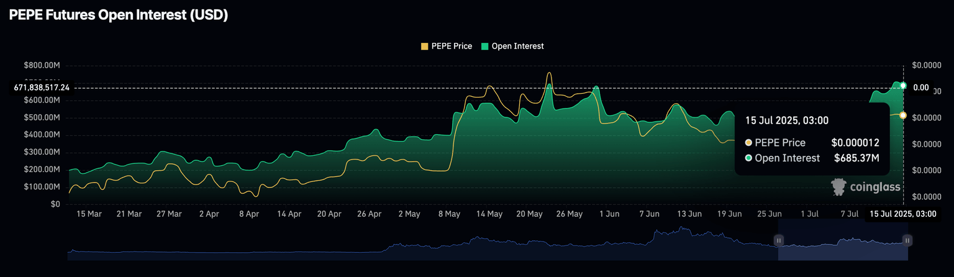The height and width of the screenshot is (277, 954).
Task: Click the Open Interest row label in tooltip
Action: [x=787, y=158]
